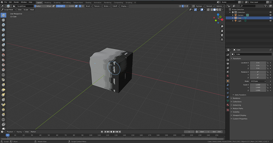Viewport: 273px width, 143px height.
Task: Uncheck the Collection exclude checkbox
Action: pos(233,12)
